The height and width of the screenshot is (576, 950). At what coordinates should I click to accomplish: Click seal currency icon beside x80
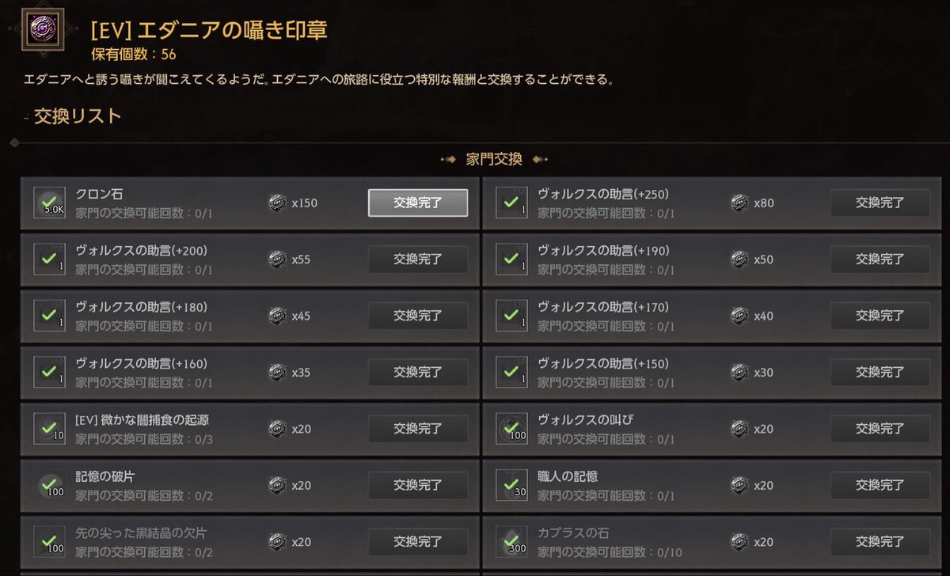point(739,203)
